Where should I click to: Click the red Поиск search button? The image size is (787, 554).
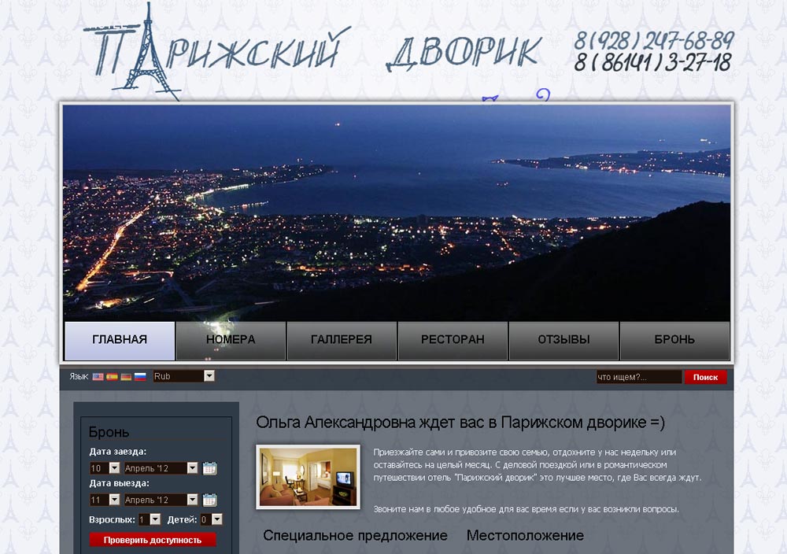pos(705,377)
